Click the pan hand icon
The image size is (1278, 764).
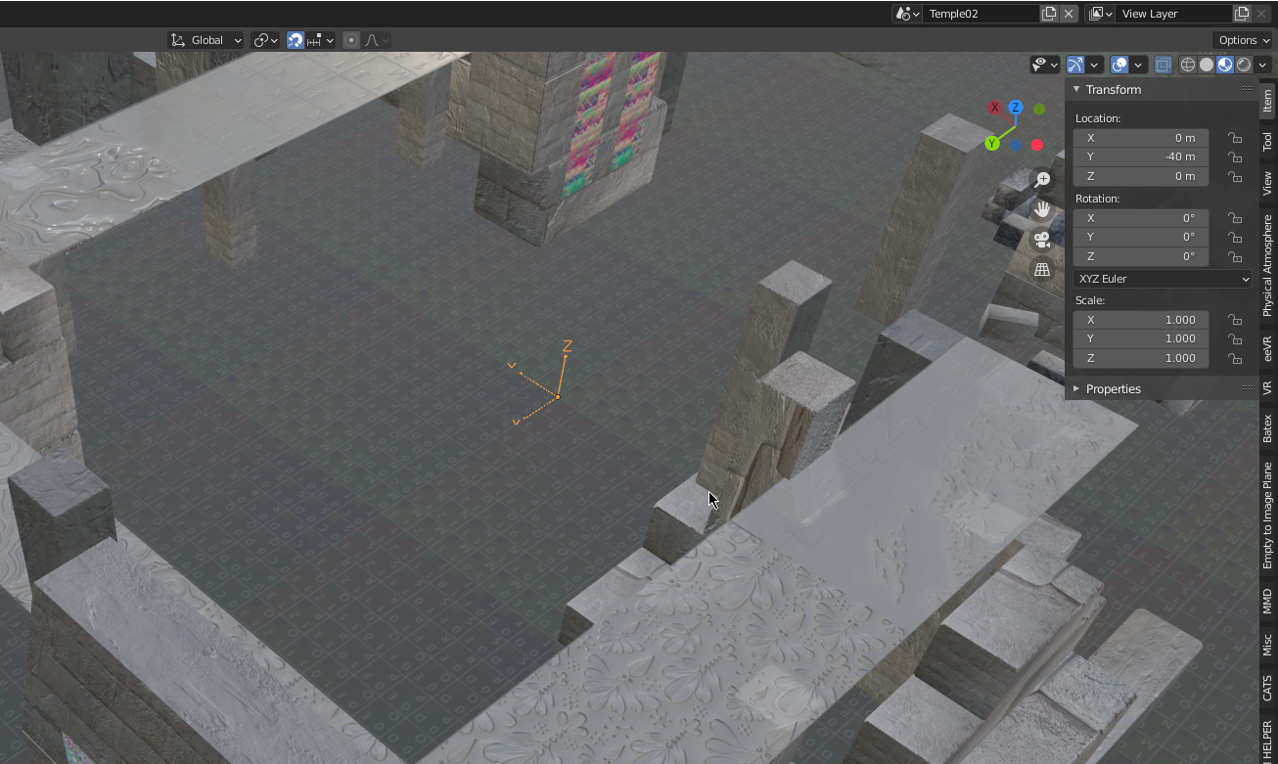[x=1041, y=208]
